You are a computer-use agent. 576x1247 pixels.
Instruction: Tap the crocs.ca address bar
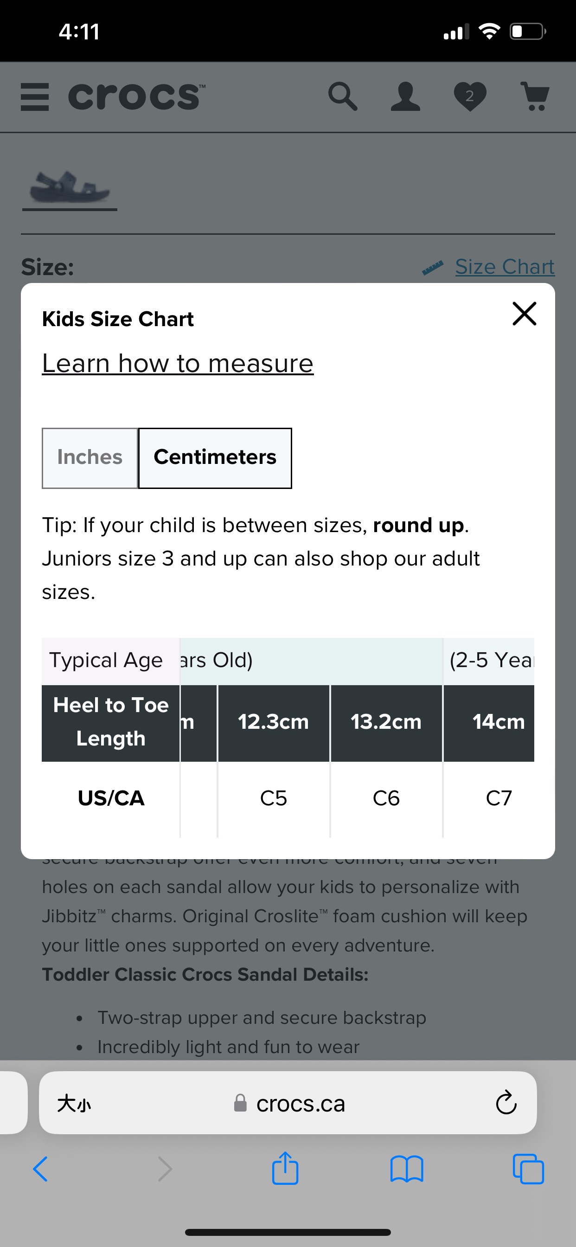[x=300, y=1104]
